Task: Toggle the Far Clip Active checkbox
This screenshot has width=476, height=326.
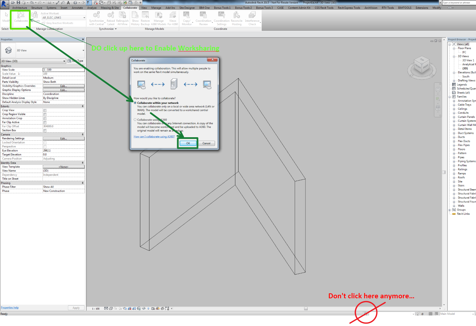Action: click(45, 122)
